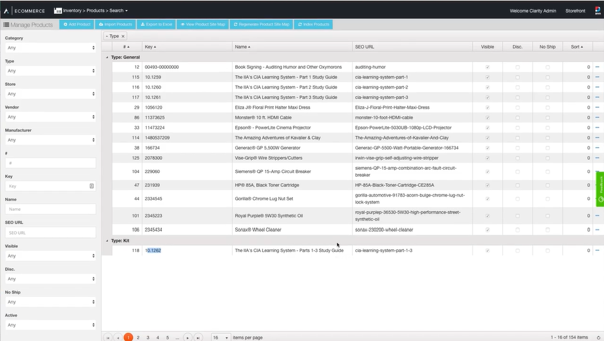Screen dimensions: 604x341
Task: Go to the next page of results
Action: point(188,338)
